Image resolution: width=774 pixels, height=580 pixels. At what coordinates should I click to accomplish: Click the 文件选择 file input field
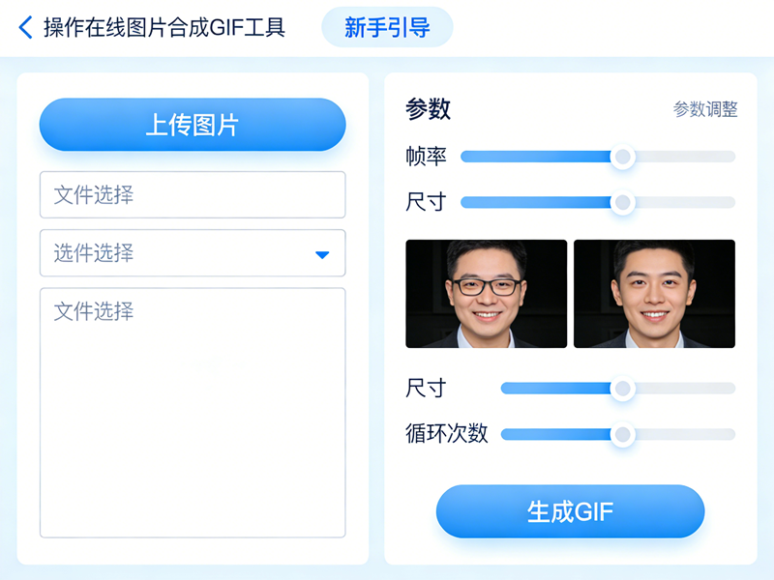tap(192, 194)
